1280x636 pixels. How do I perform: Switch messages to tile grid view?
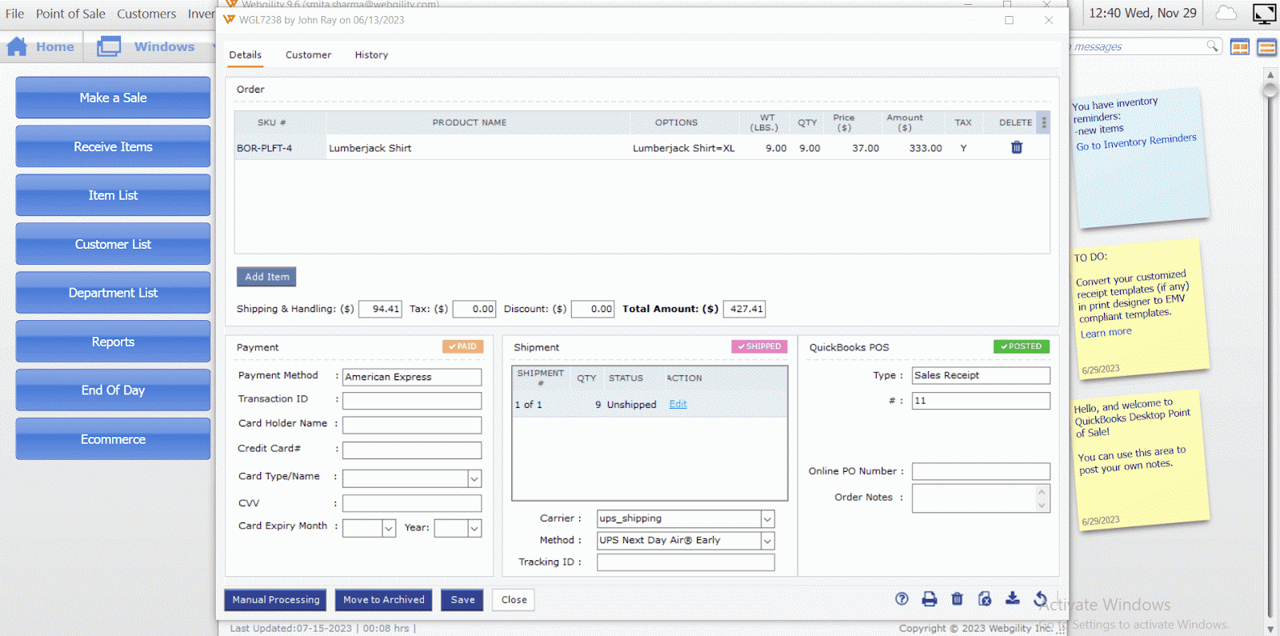click(x=1239, y=47)
